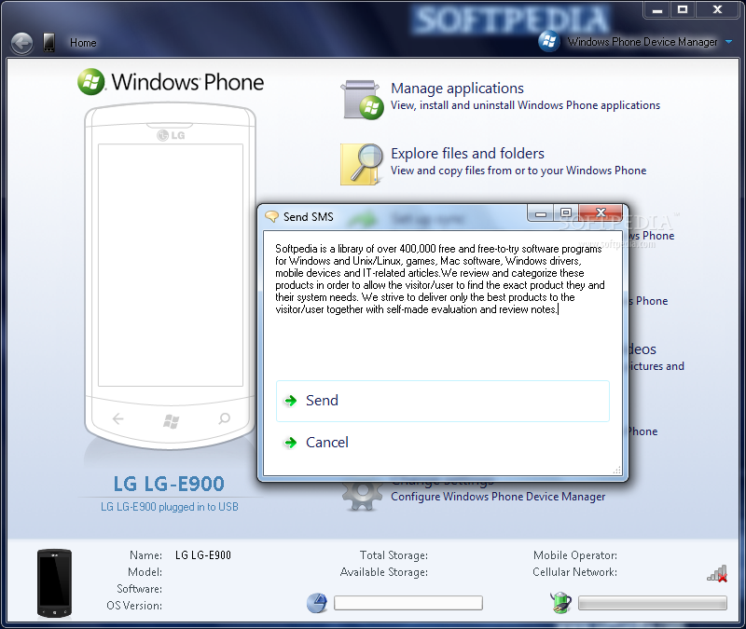Click 'LG LG-E900 plugged in to USB' status

coord(170,507)
